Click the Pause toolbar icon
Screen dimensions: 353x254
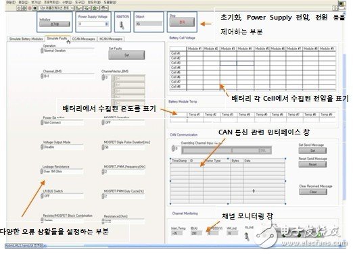(x=34, y=8)
